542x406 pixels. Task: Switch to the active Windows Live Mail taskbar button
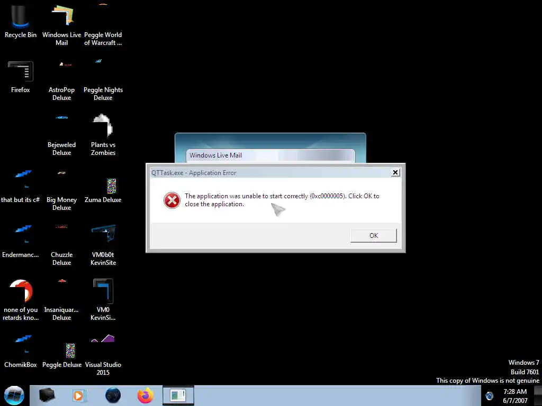pyautogui.click(x=178, y=395)
